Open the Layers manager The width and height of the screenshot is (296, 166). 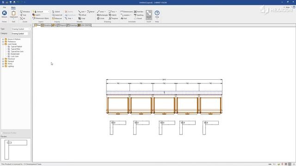tap(37, 15)
